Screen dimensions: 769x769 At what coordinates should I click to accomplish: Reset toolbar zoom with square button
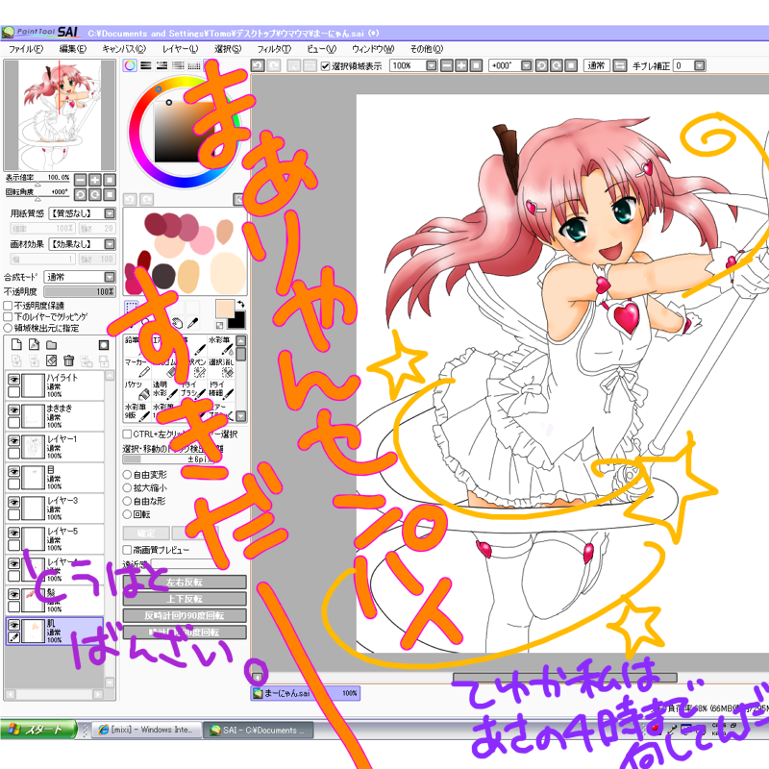pos(476,65)
